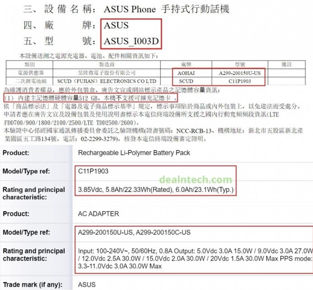Click the first Product: label
This screenshot has height=290, width=313.
click(16, 153)
